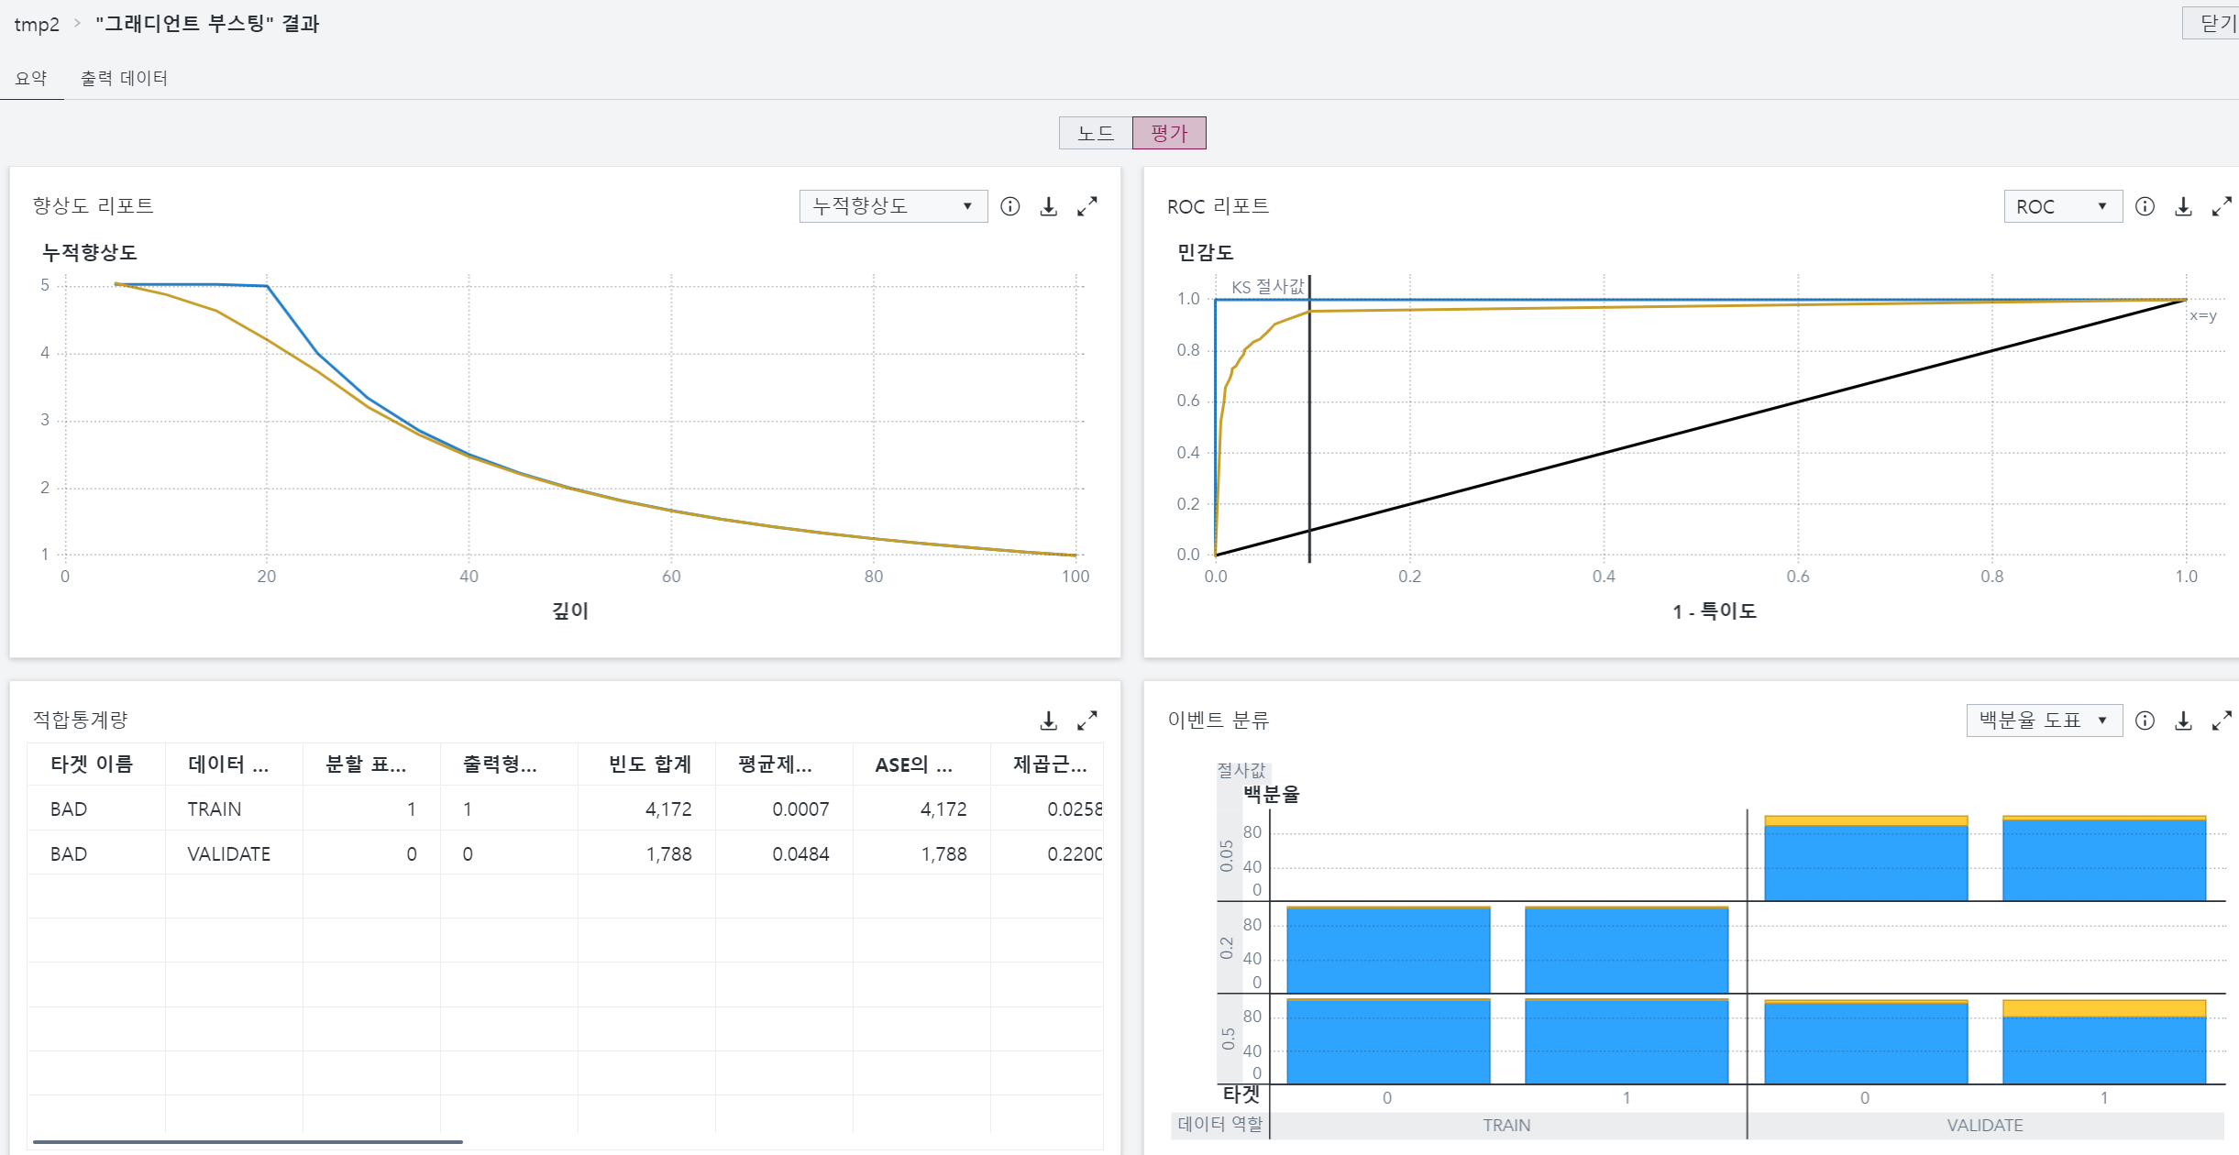Show info for 이벤트 분류 chart

pos(2145,721)
